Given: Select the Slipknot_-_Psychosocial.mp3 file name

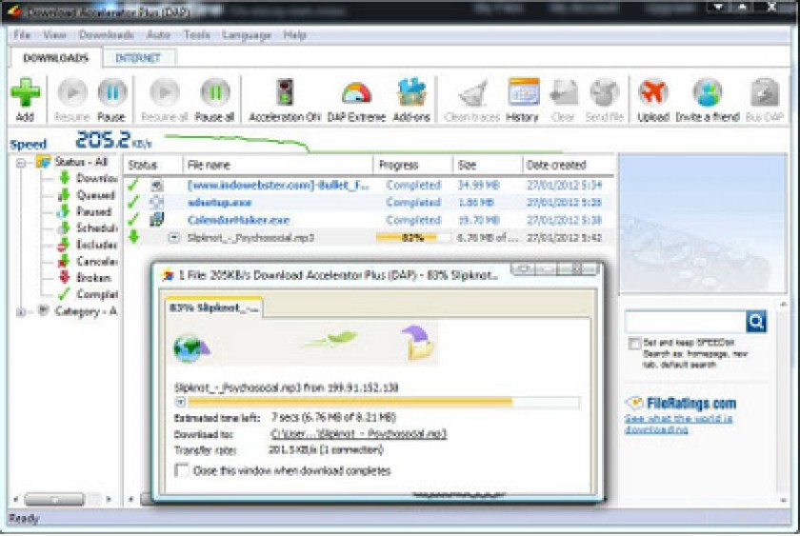Looking at the screenshot, I should coord(250,238).
